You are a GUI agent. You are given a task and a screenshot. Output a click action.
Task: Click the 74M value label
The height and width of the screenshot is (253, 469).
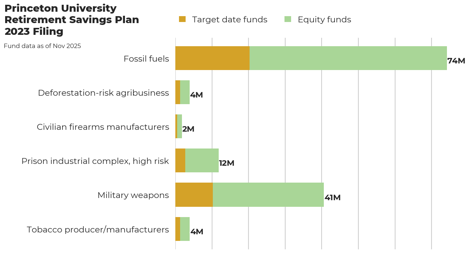[x=456, y=61]
